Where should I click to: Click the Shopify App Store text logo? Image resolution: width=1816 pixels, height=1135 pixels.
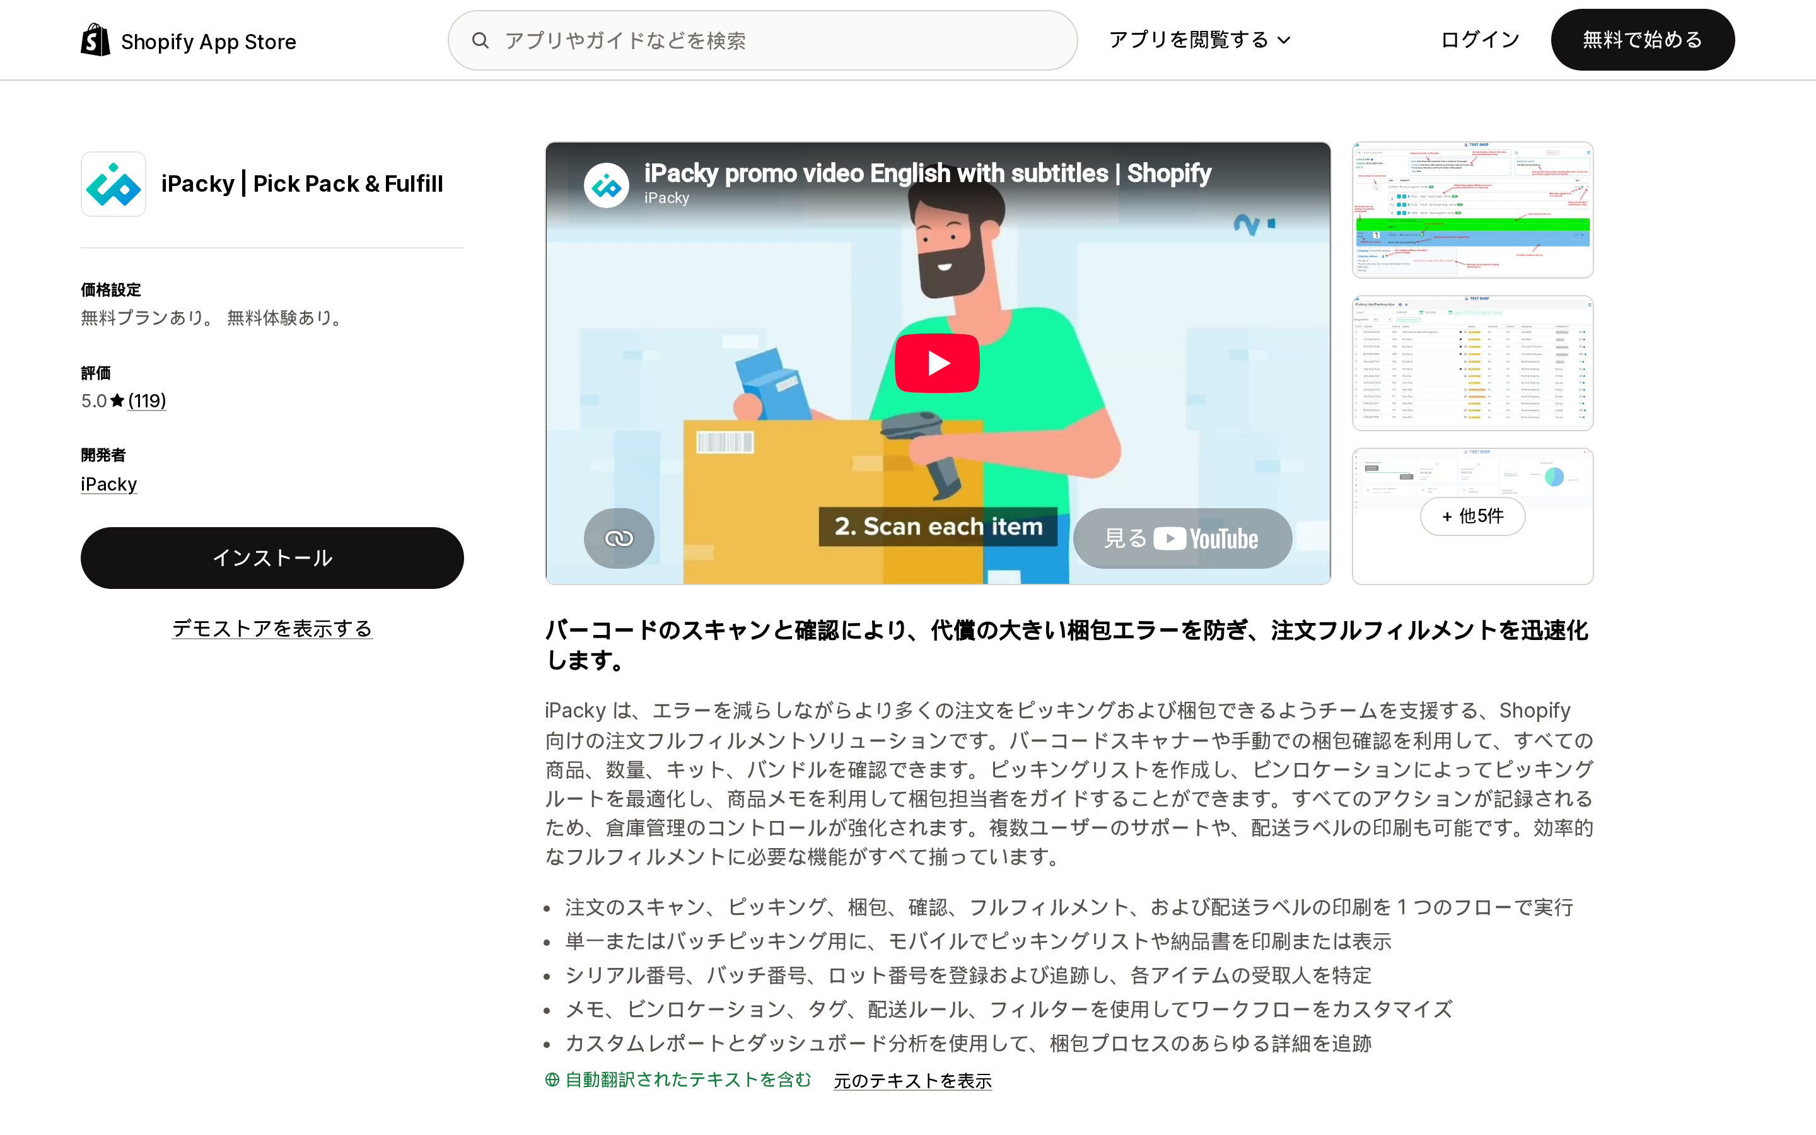coord(209,41)
